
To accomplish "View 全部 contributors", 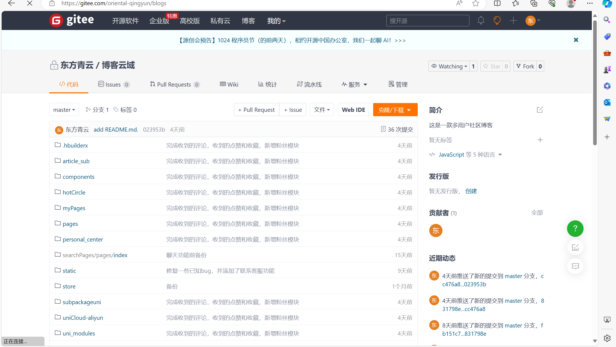I will (x=537, y=213).
